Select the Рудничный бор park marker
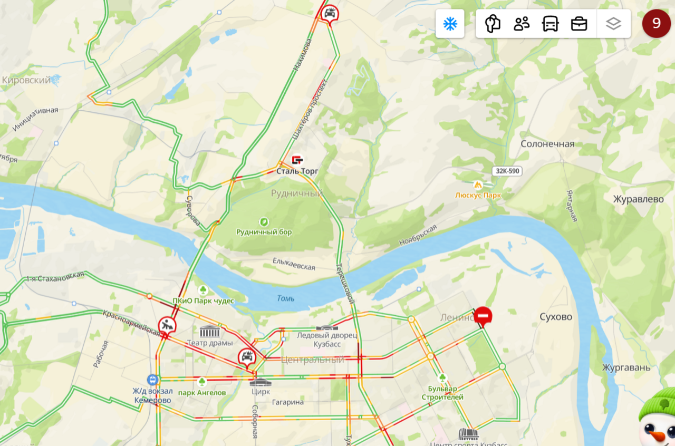 click(264, 222)
